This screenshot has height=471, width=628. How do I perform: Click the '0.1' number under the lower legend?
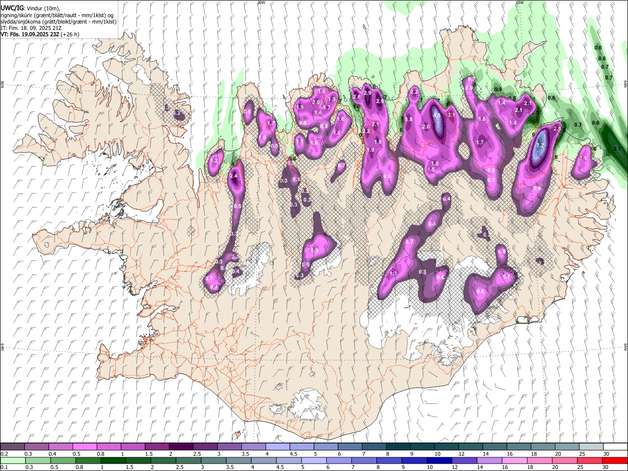(4, 467)
